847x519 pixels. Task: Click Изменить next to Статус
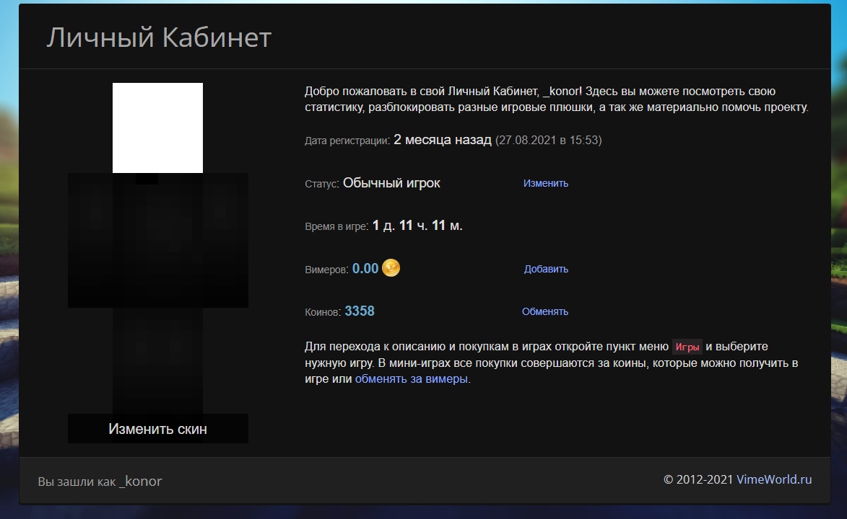(x=545, y=183)
